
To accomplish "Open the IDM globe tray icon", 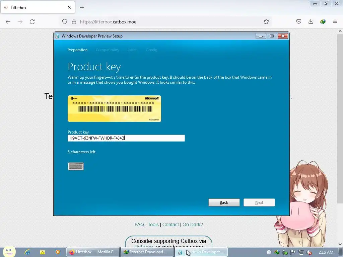I will click(x=277, y=252).
